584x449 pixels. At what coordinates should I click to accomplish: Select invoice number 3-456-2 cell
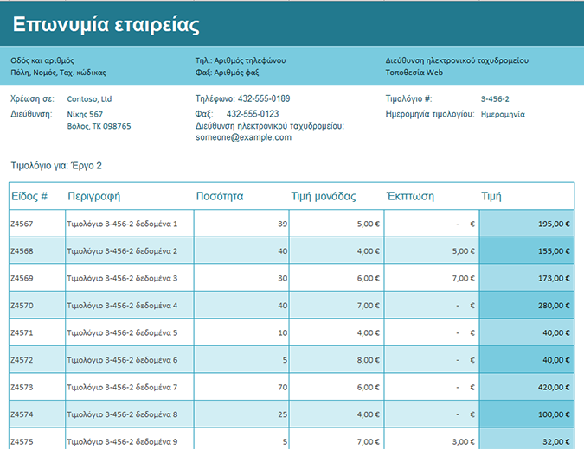[x=495, y=99]
